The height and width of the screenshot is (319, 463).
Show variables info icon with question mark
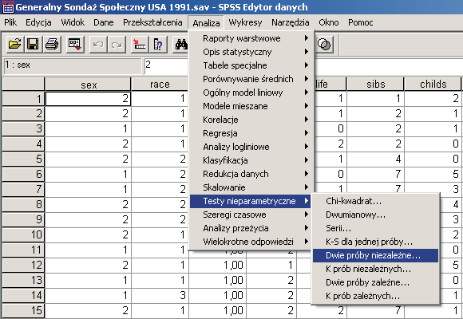158,45
